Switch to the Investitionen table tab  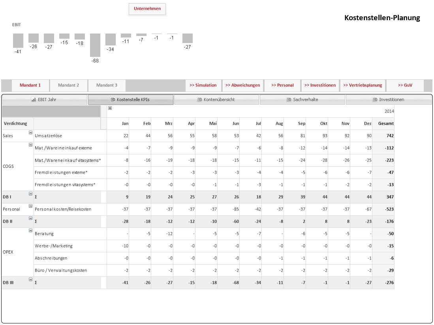pyautogui.click(x=389, y=100)
